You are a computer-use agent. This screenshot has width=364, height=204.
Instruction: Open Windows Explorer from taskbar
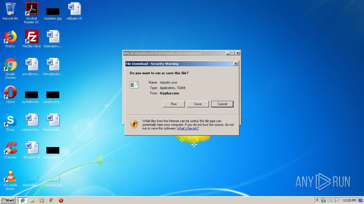point(32,200)
